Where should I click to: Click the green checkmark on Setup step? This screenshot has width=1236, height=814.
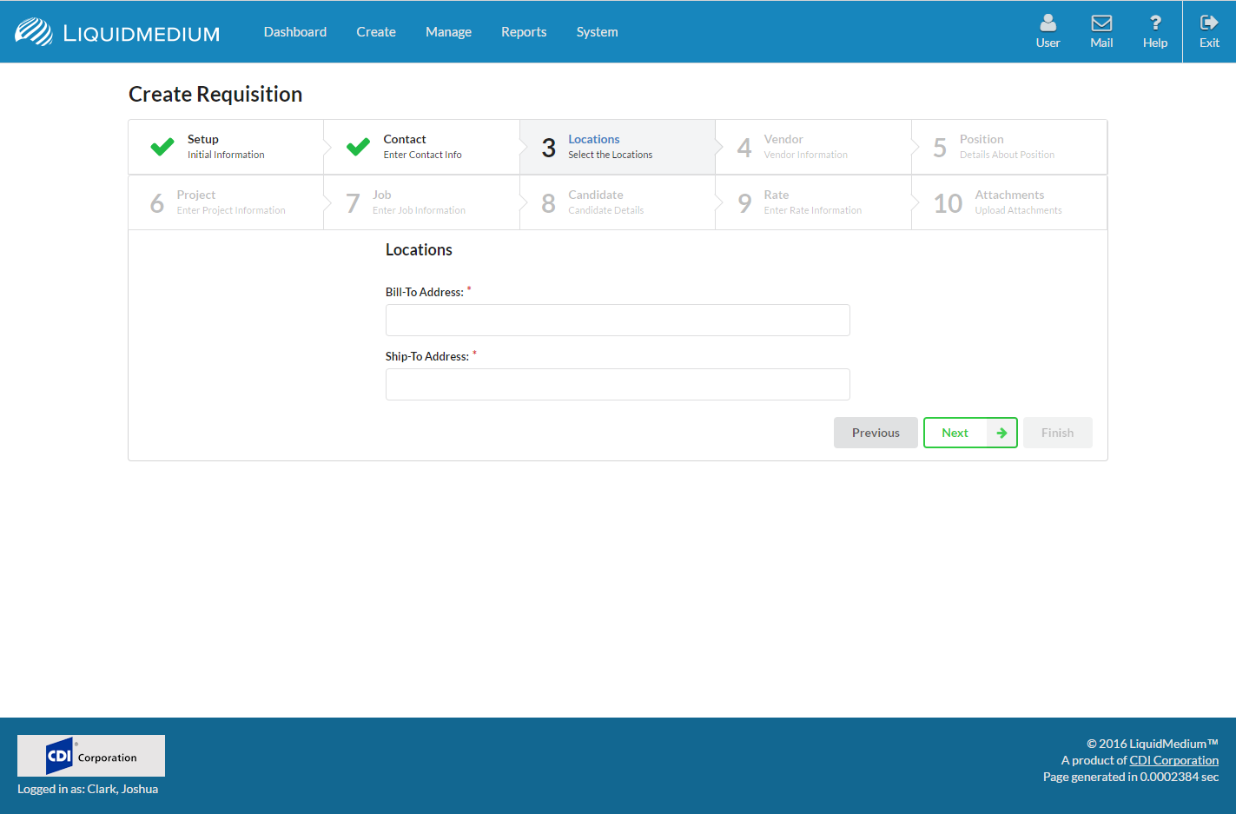click(162, 147)
